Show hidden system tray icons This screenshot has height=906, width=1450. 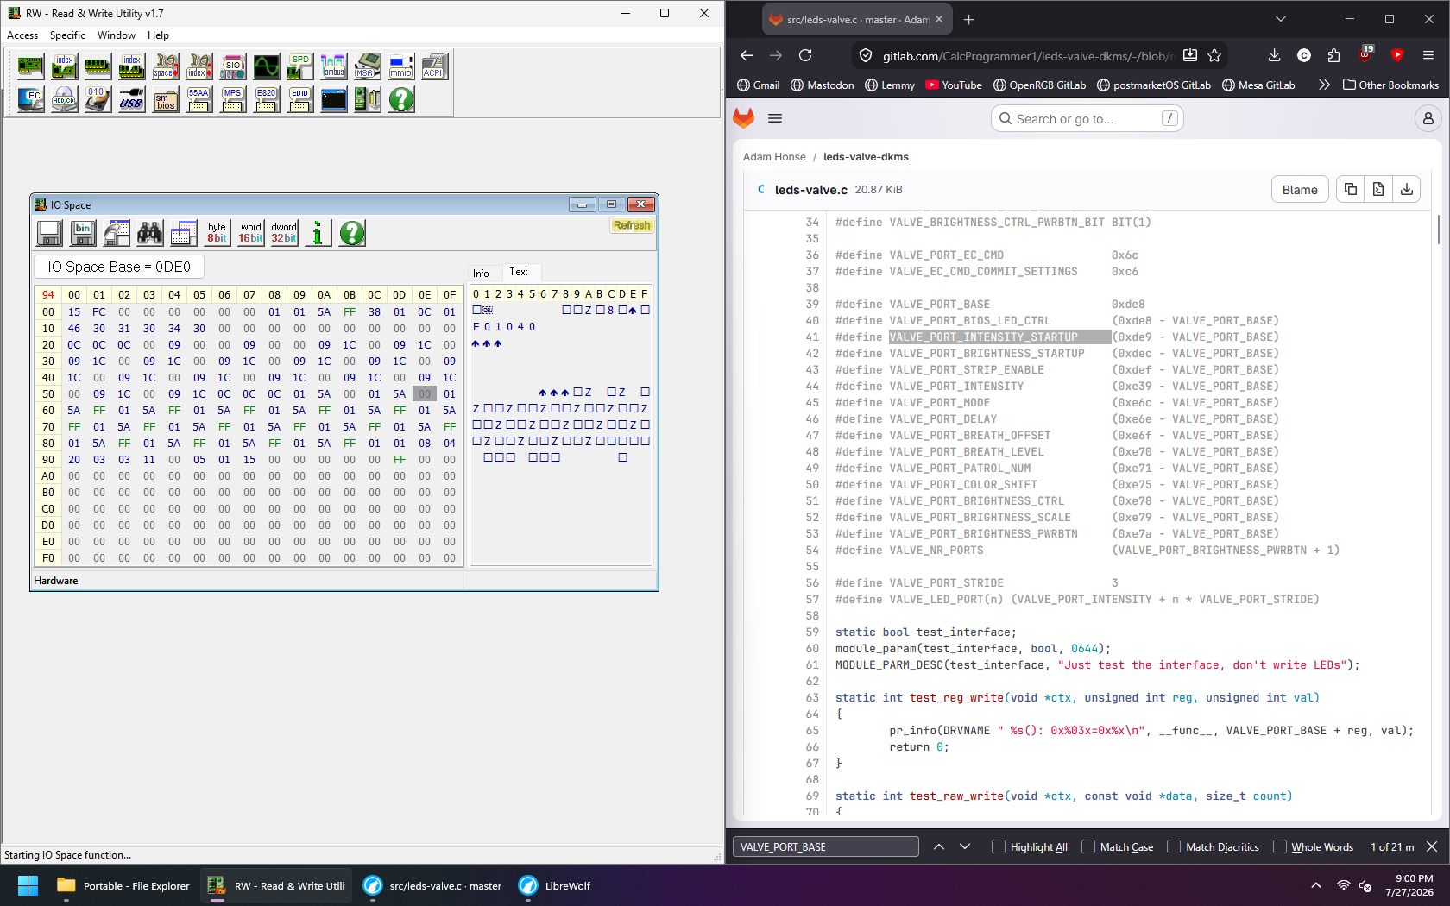coord(1315,885)
